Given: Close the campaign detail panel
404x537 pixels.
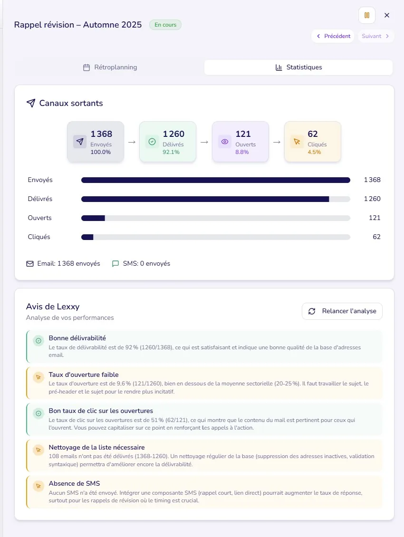Looking at the screenshot, I should pyautogui.click(x=387, y=15).
